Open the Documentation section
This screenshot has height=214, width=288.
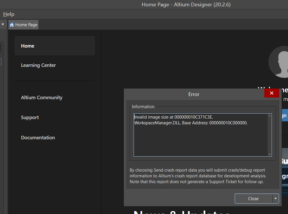(x=38, y=138)
